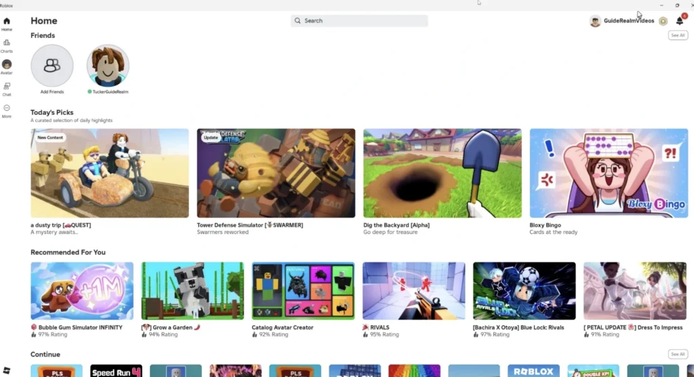Viewport: 694px width, 377px height.
Task: Open a dusty trip game thumbnail
Action: pyautogui.click(x=110, y=173)
